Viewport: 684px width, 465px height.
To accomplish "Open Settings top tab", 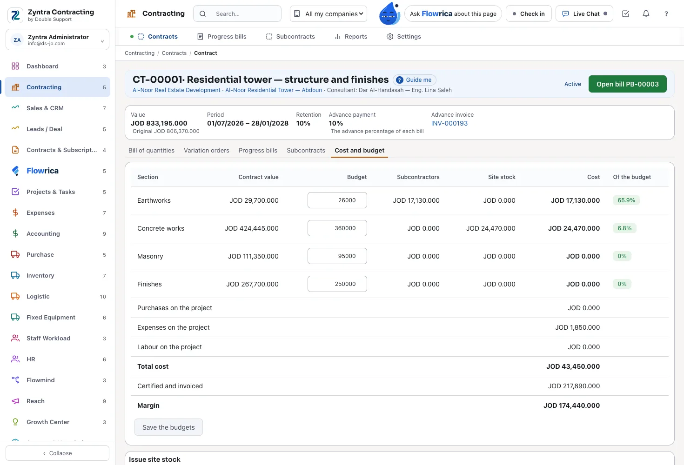I will click(404, 36).
